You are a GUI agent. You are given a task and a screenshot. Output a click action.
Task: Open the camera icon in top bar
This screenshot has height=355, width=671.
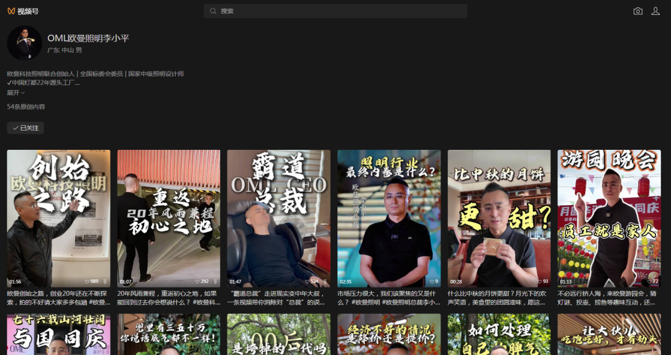[637, 11]
